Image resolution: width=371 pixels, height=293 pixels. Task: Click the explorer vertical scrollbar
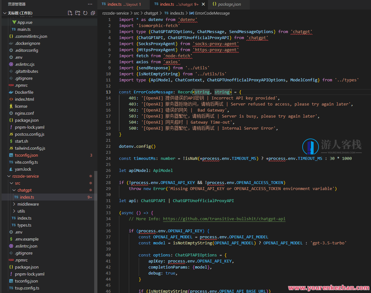(95, 232)
